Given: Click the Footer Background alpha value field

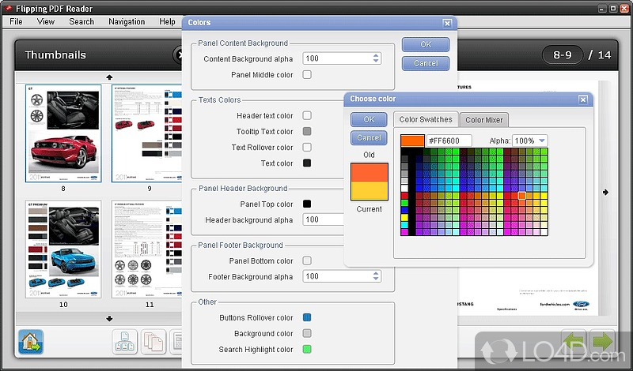Looking at the screenshot, I should [338, 276].
